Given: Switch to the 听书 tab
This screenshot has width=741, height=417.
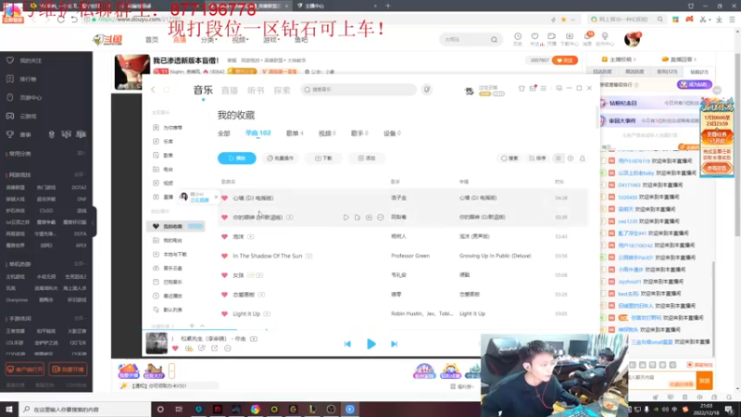Looking at the screenshot, I should coord(256,90).
